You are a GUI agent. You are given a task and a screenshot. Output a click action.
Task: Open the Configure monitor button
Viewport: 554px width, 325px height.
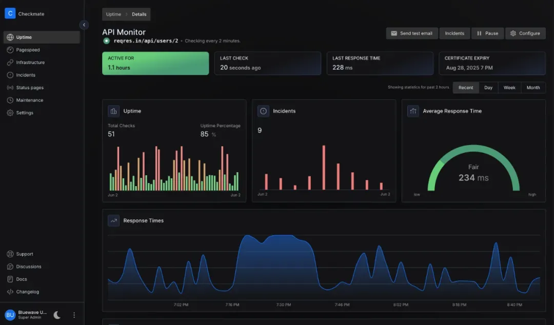(525, 33)
